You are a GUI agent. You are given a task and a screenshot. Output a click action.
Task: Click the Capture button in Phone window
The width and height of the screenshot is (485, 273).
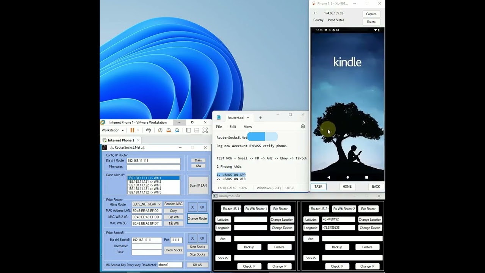(371, 14)
